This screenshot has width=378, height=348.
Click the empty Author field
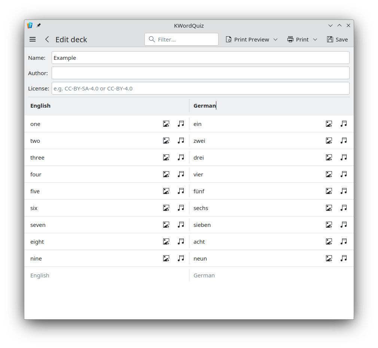pos(200,73)
